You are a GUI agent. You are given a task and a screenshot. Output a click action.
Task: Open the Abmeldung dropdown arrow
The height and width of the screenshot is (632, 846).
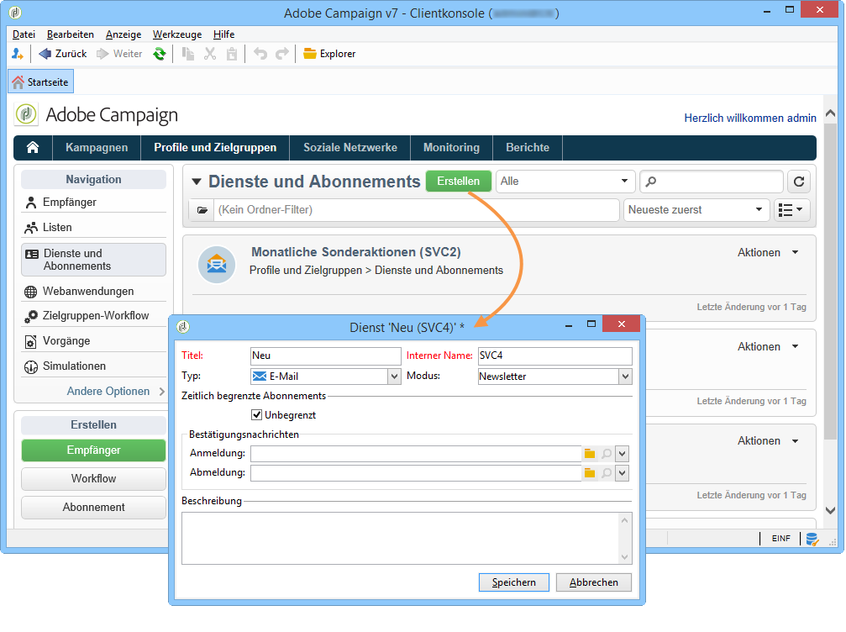[x=622, y=473]
